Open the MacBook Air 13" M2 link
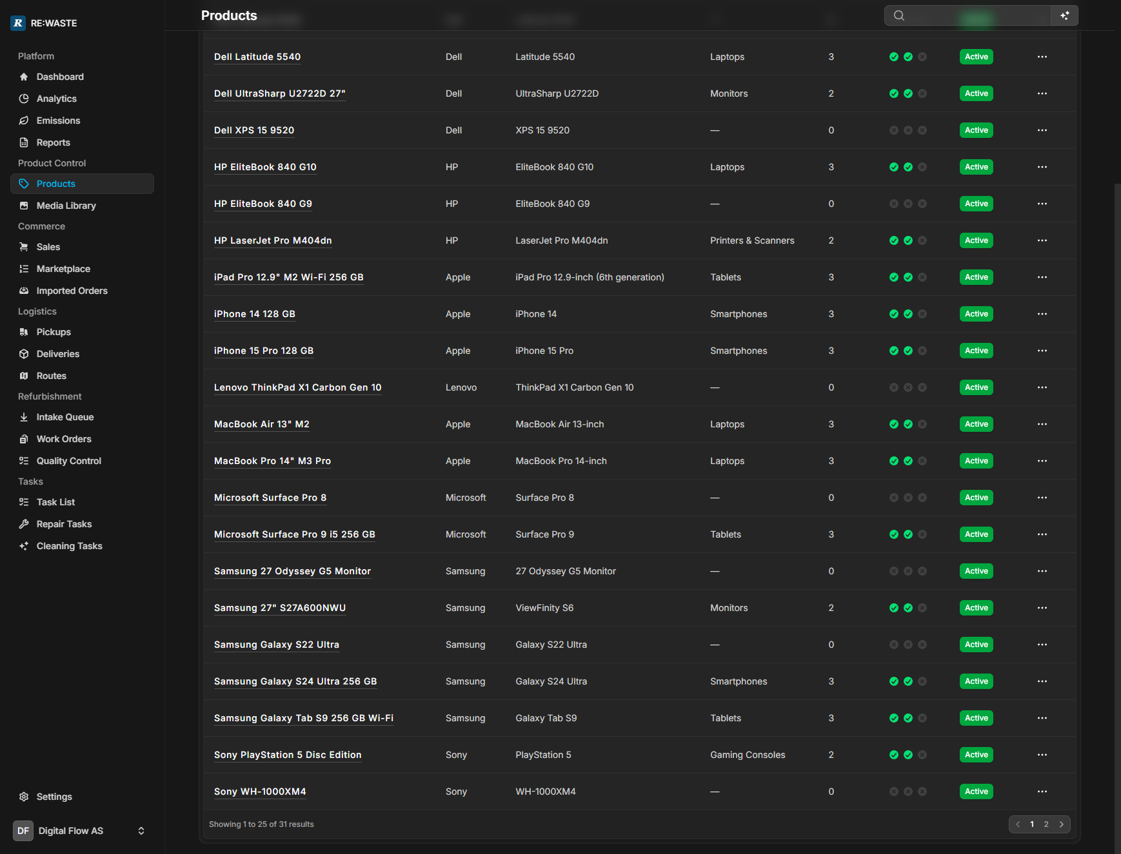Screen dimensions: 1121x854 click(x=262, y=424)
